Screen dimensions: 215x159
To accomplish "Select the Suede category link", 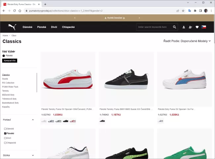I will (x=5, y=79).
